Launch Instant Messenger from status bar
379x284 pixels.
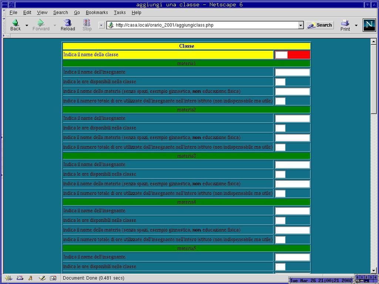click(30, 278)
